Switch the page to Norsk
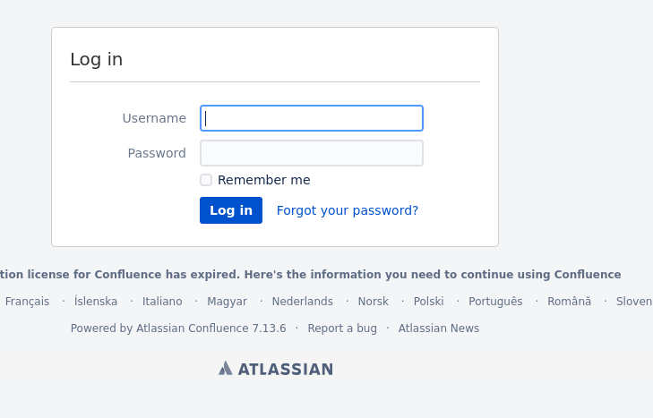 pos(373,302)
